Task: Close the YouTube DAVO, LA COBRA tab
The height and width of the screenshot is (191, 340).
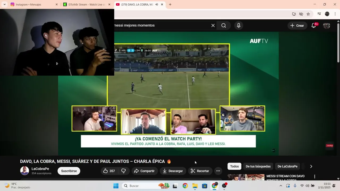Action: pyautogui.click(x=162, y=5)
